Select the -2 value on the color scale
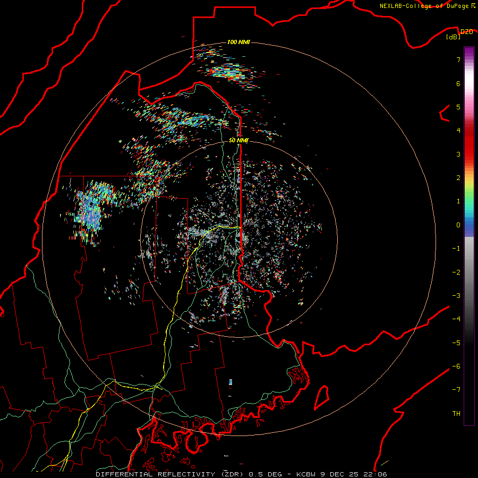The image size is (478, 478). click(x=456, y=272)
